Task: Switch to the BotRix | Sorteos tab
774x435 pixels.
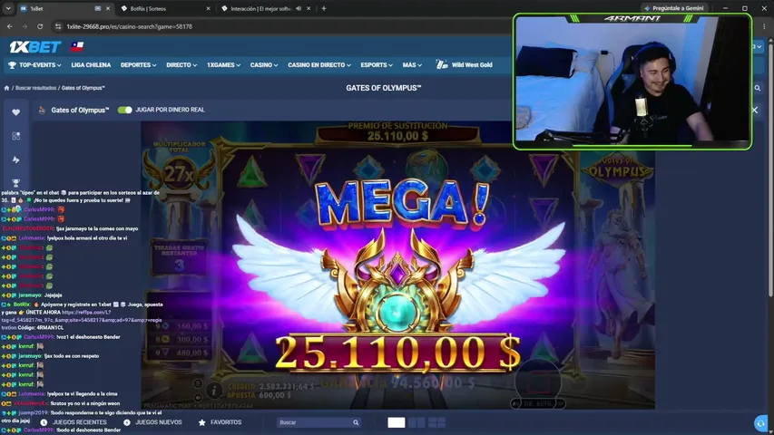Action: [163, 8]
